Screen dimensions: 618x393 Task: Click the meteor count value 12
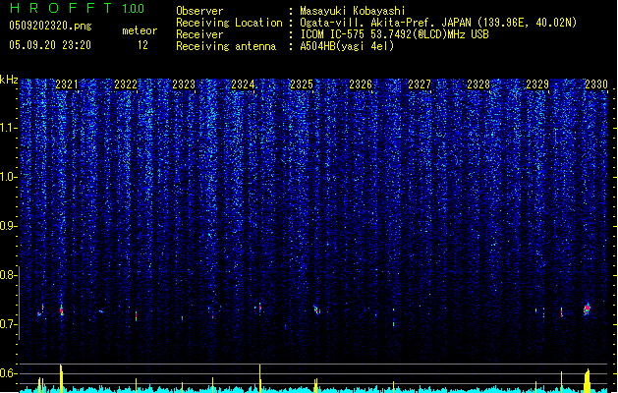pos(142,45)
